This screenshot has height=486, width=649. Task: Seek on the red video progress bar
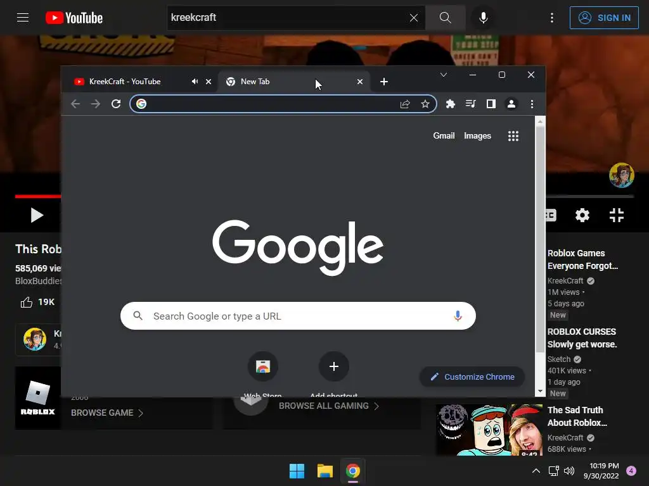tap(38, 196)
